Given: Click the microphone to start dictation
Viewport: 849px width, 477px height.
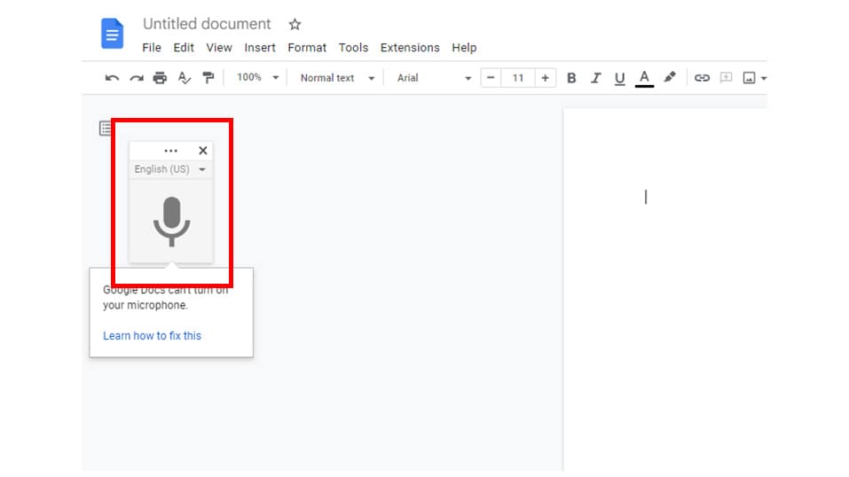Looking at the screenshot, I should point(171,222).
